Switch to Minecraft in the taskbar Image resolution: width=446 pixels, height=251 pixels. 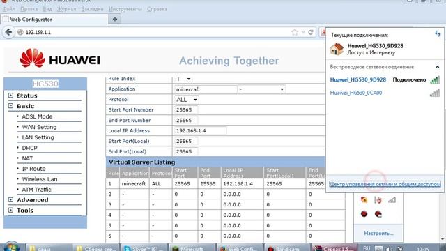[x=192, y=248]
